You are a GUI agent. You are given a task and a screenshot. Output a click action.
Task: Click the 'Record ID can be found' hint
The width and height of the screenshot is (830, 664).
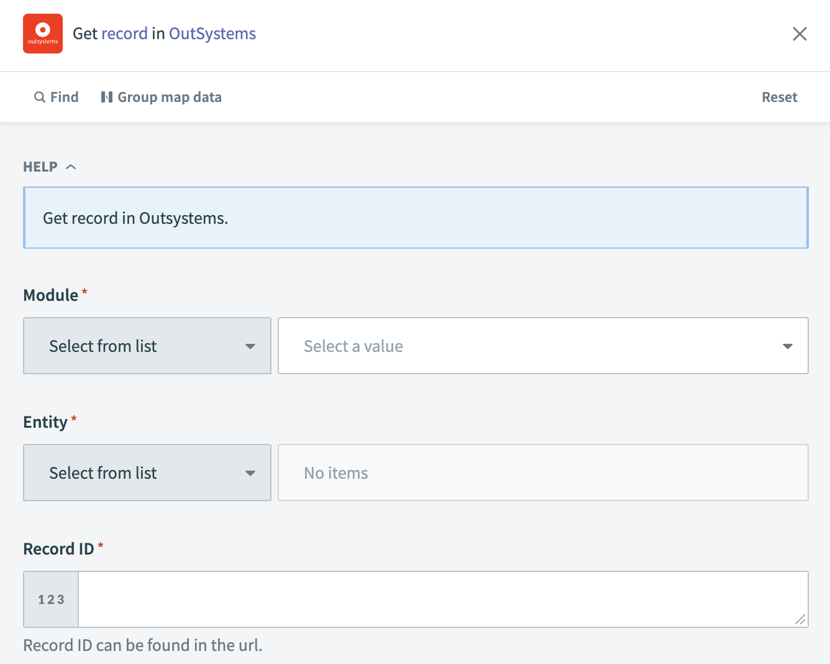click(143, 645)
